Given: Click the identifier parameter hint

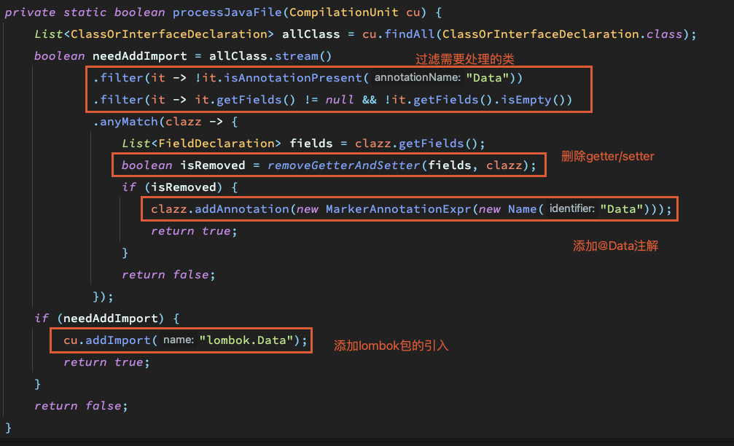Looking at the screenshot, I should 571,208.
